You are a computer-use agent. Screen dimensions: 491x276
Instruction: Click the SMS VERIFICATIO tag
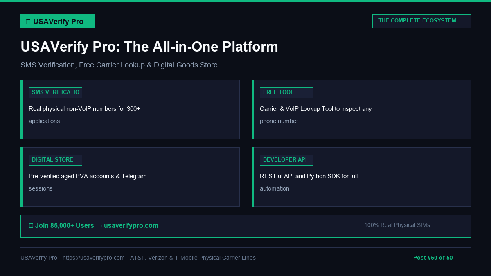coord(55,92)
